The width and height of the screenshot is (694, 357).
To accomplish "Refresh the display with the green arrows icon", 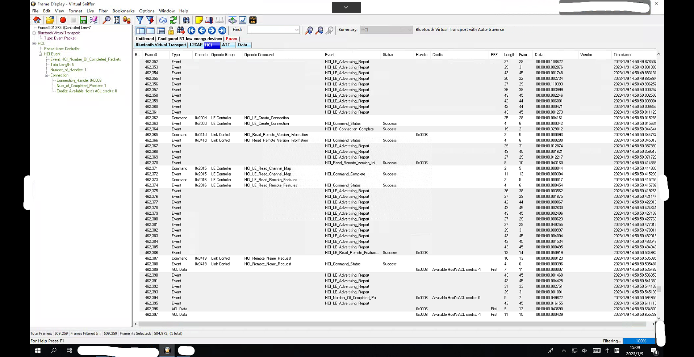I will coord(174,20).
